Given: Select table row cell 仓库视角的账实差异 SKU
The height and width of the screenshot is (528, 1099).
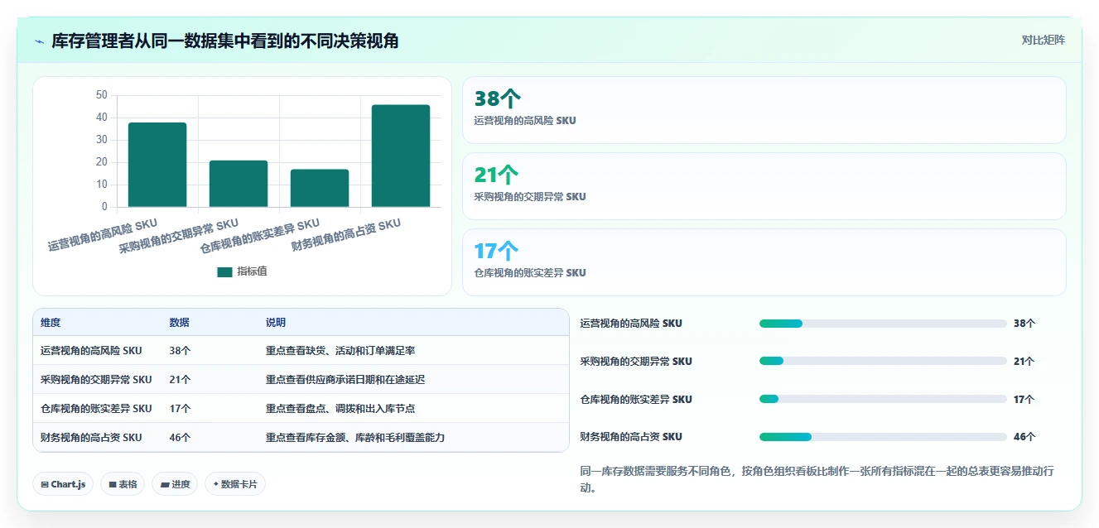Looking at the screenshot, I should pyautogui.click(x=96, y=409).
